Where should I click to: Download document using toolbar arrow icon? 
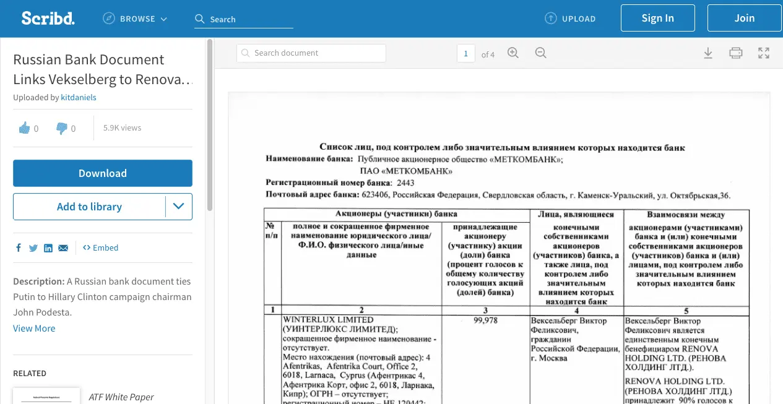tap(708, 53)
